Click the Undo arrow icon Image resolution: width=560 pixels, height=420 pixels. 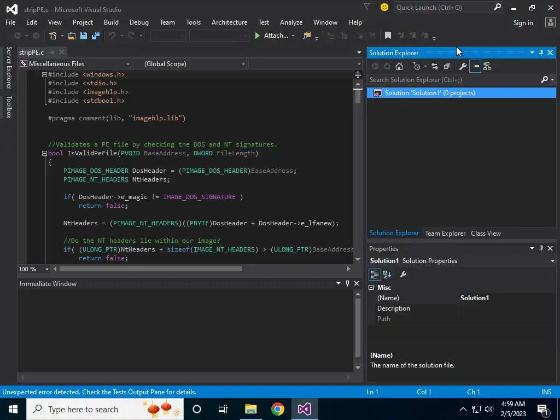coord(112,36)
